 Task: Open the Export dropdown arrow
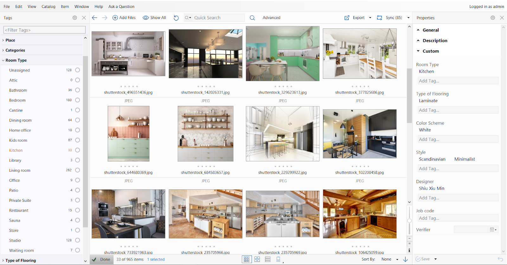[x=370, y=18]
